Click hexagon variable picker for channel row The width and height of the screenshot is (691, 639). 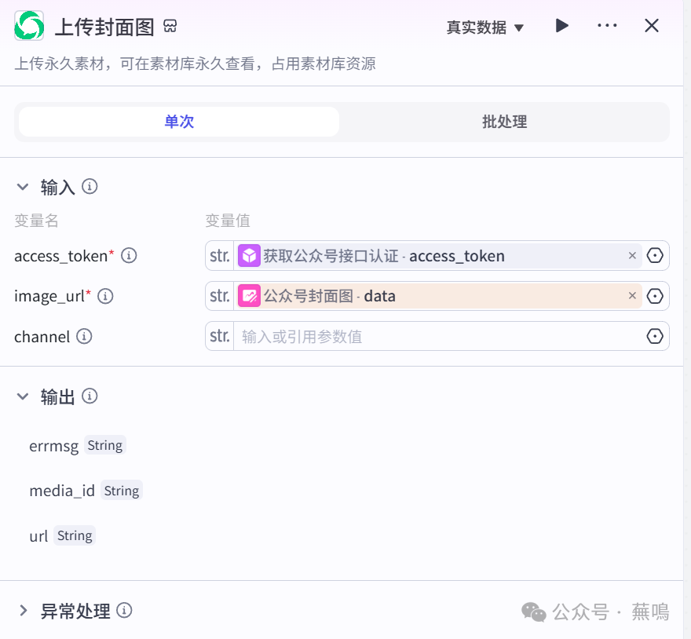[x=655, y=337]
